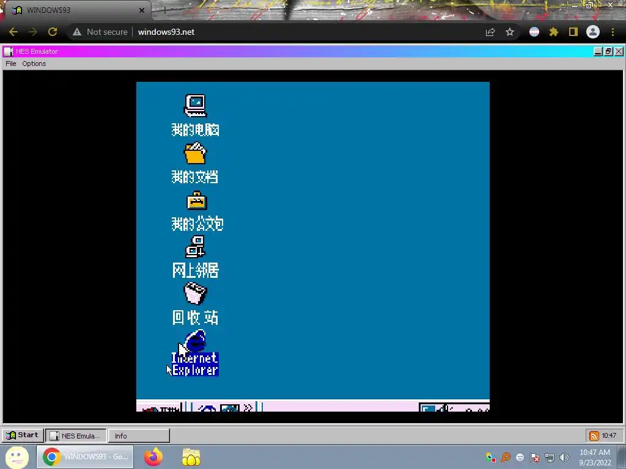Open the Network Neighborhood (网上邻居) icon

tap(195, 247)
